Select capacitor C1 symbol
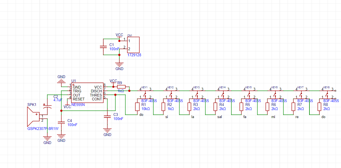Image resolution: width=341 pixels, height=168 pixels. click(103, 47)
